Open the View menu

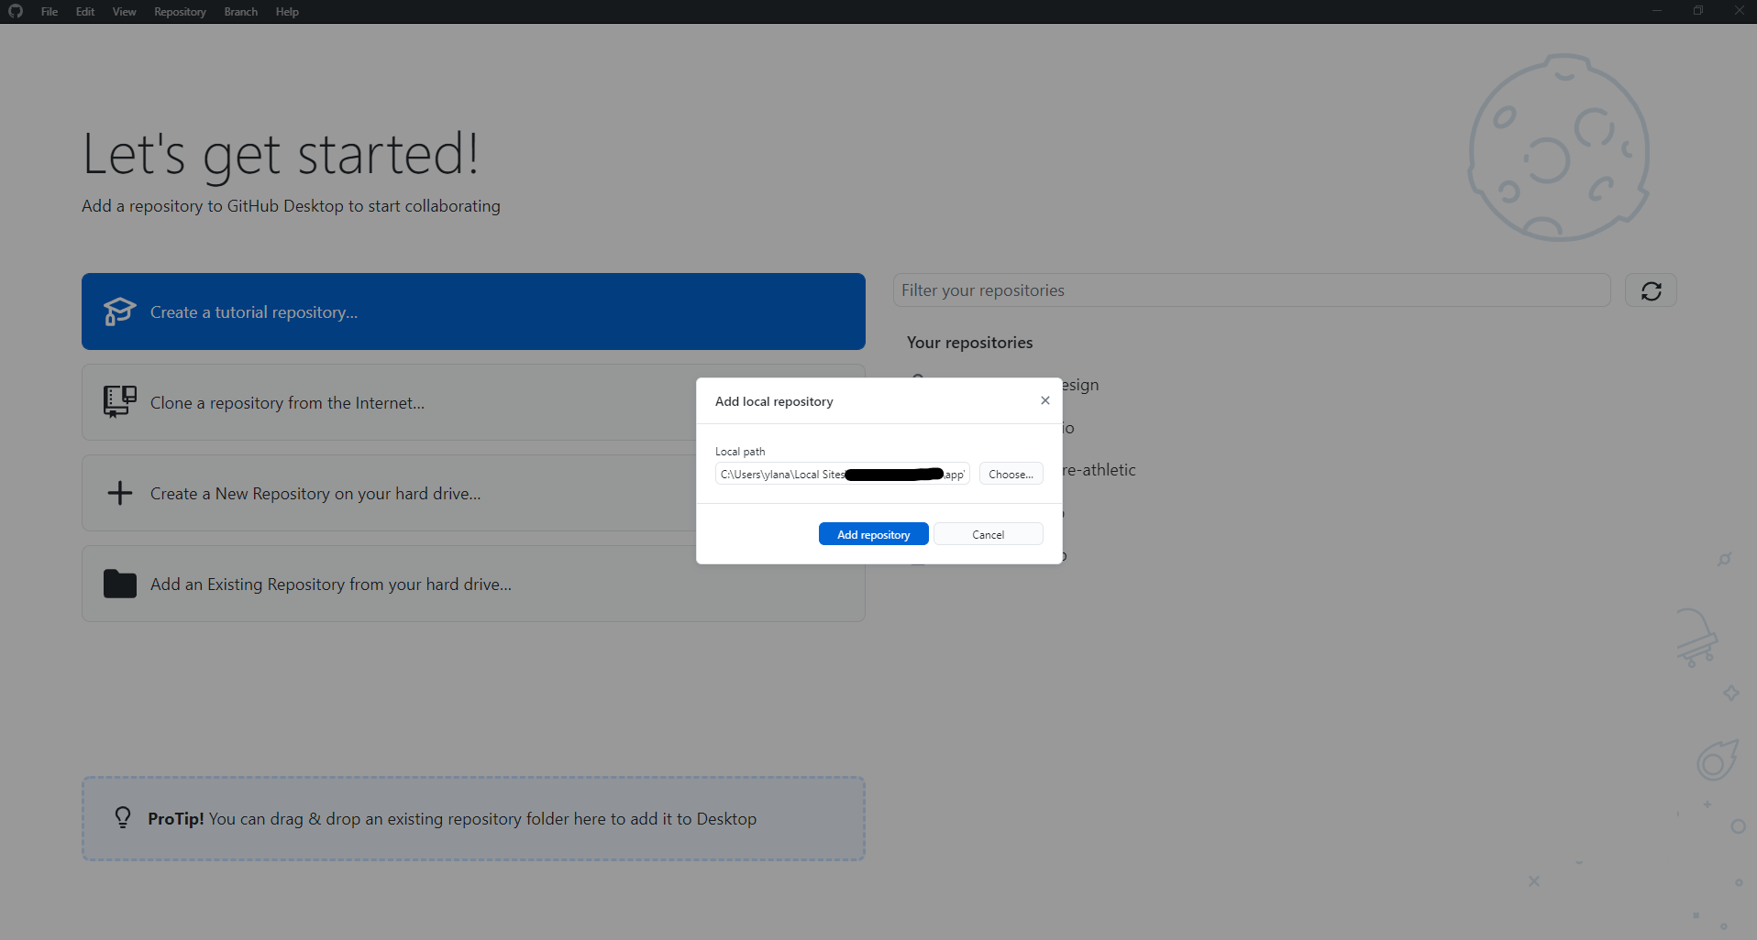point(124,12)
